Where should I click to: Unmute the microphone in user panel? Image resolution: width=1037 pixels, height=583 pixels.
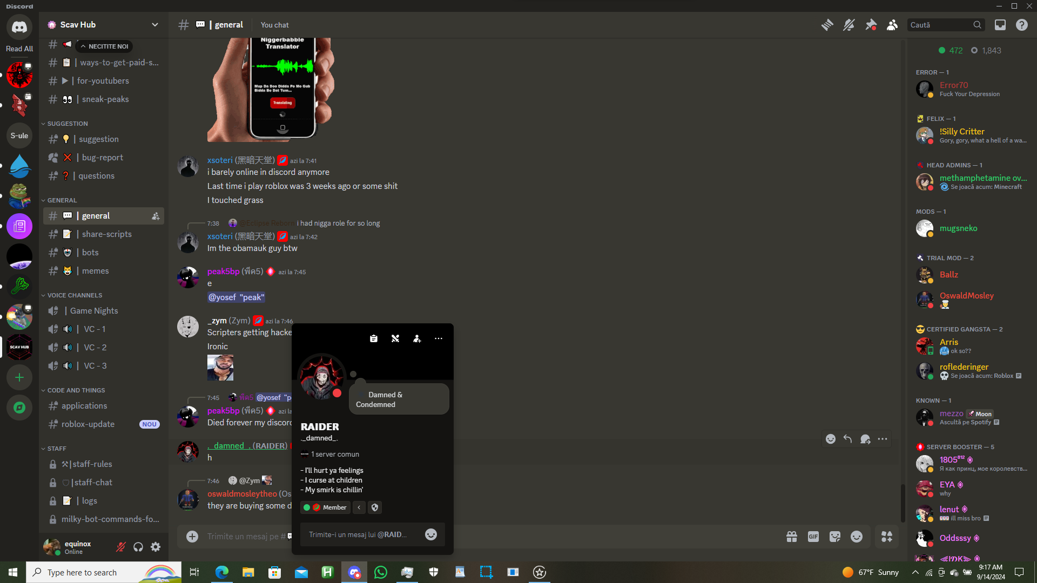point(121,547)
